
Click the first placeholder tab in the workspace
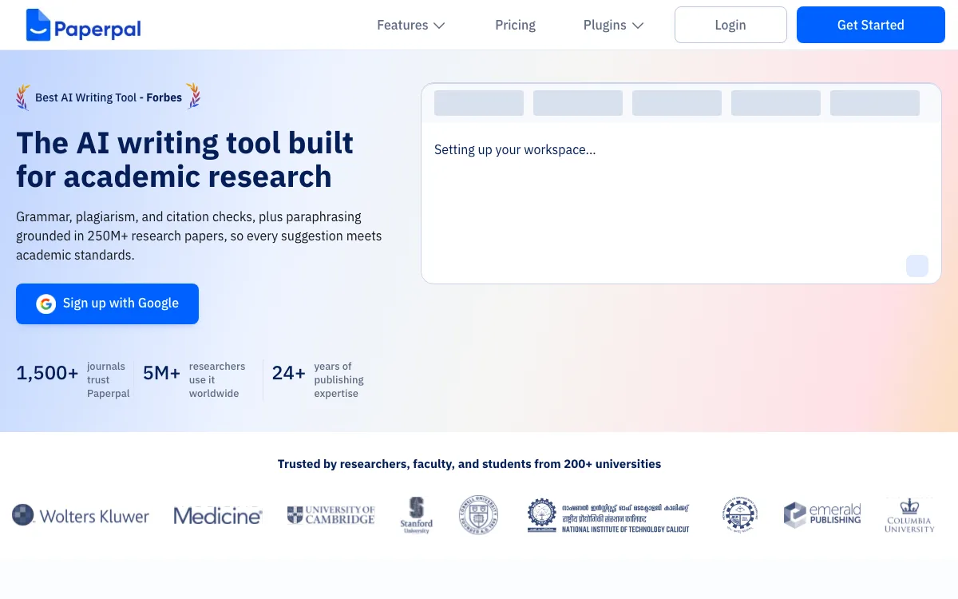pos(479,103)
